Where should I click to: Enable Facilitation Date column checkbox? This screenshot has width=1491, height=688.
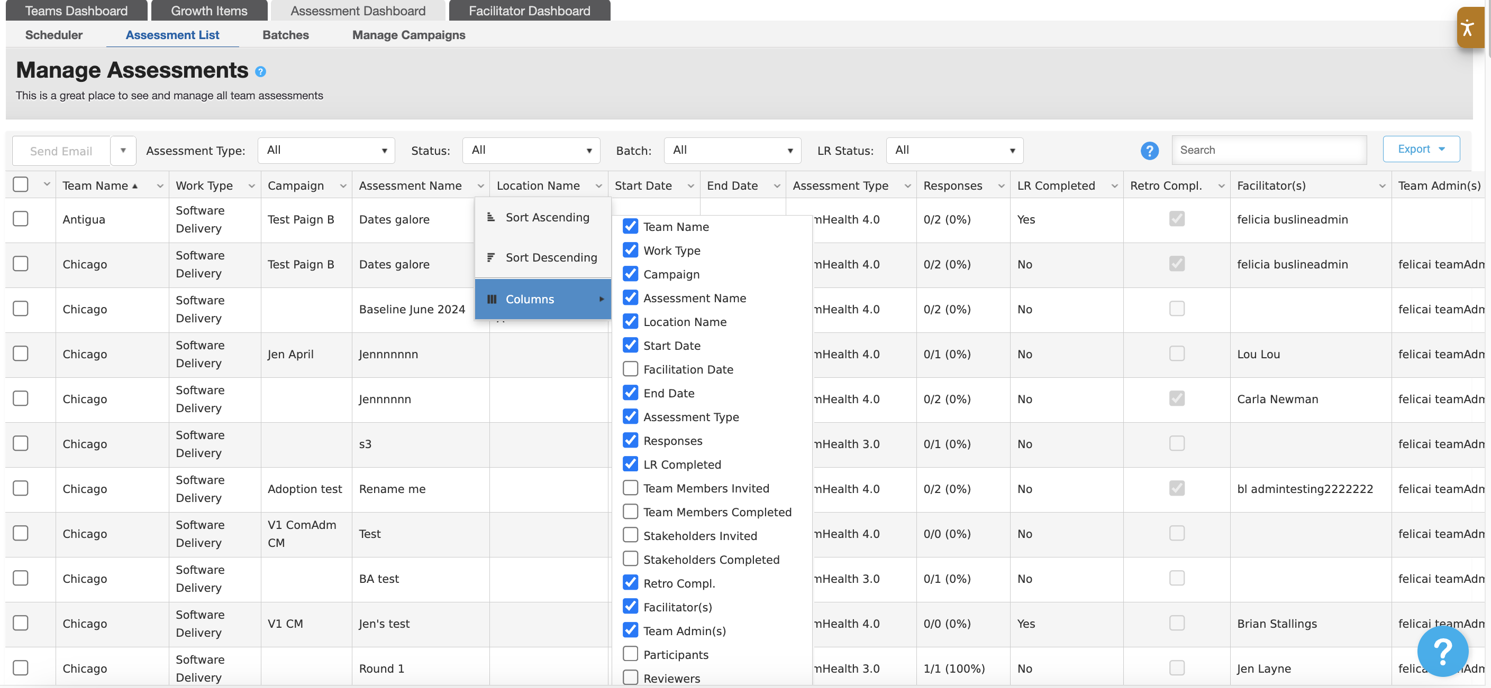click(630, 369)
